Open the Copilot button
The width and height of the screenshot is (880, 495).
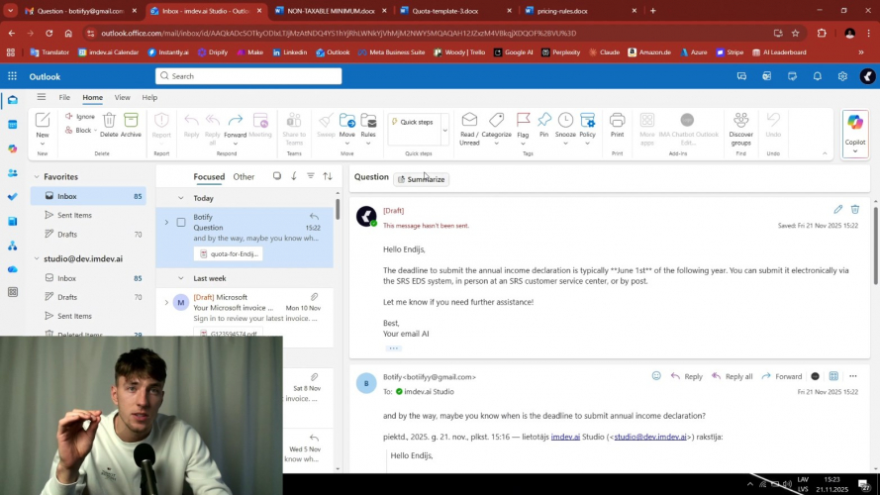coord(854,133)
